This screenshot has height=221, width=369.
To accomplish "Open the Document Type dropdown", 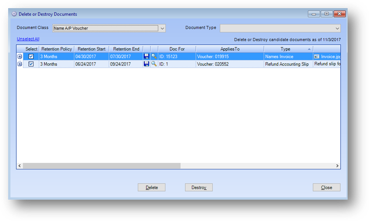I will (x=337, y=28).
